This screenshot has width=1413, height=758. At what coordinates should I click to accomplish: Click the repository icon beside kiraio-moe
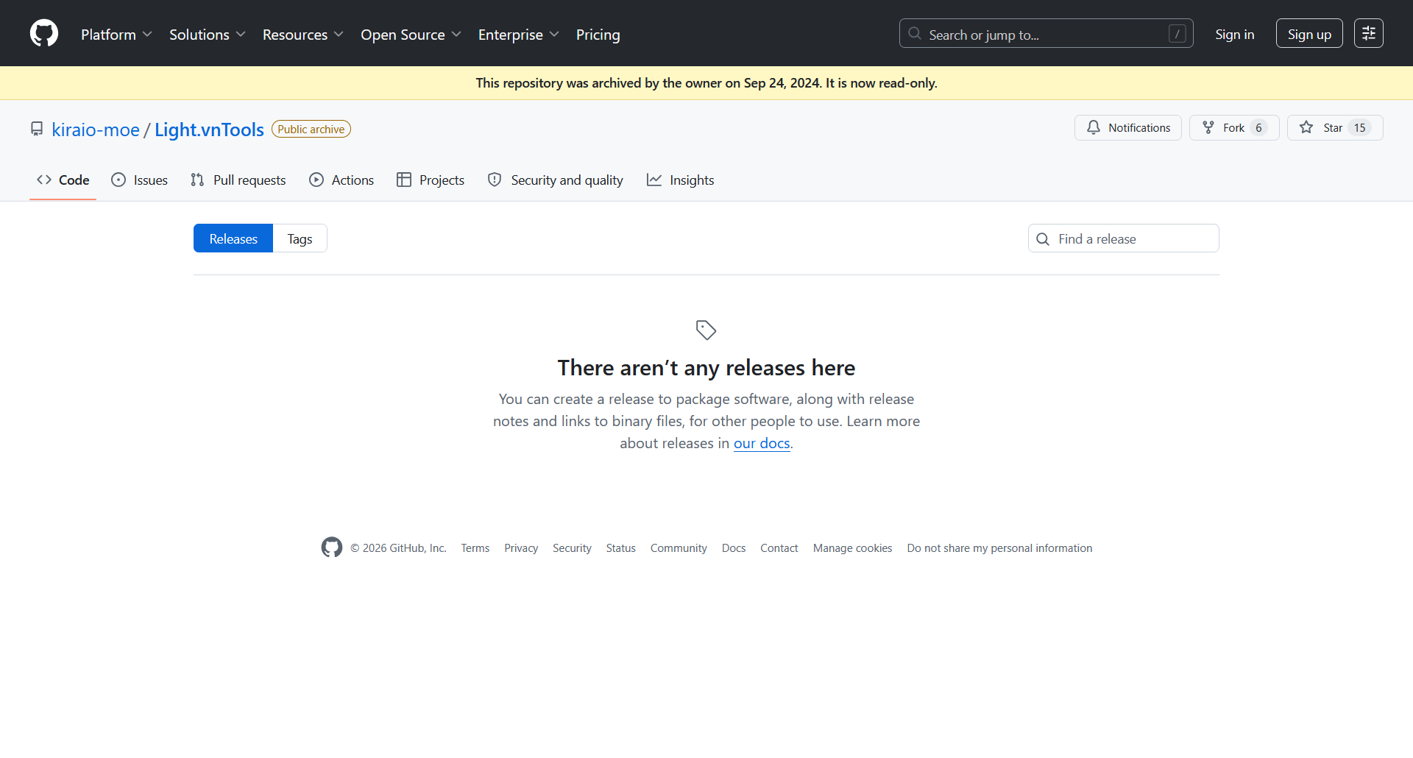[37, 129]
